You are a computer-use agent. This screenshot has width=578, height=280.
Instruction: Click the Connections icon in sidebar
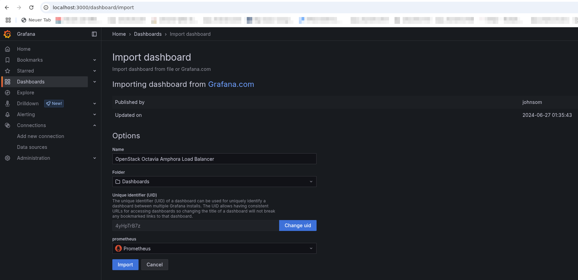(x=7, y=125)
